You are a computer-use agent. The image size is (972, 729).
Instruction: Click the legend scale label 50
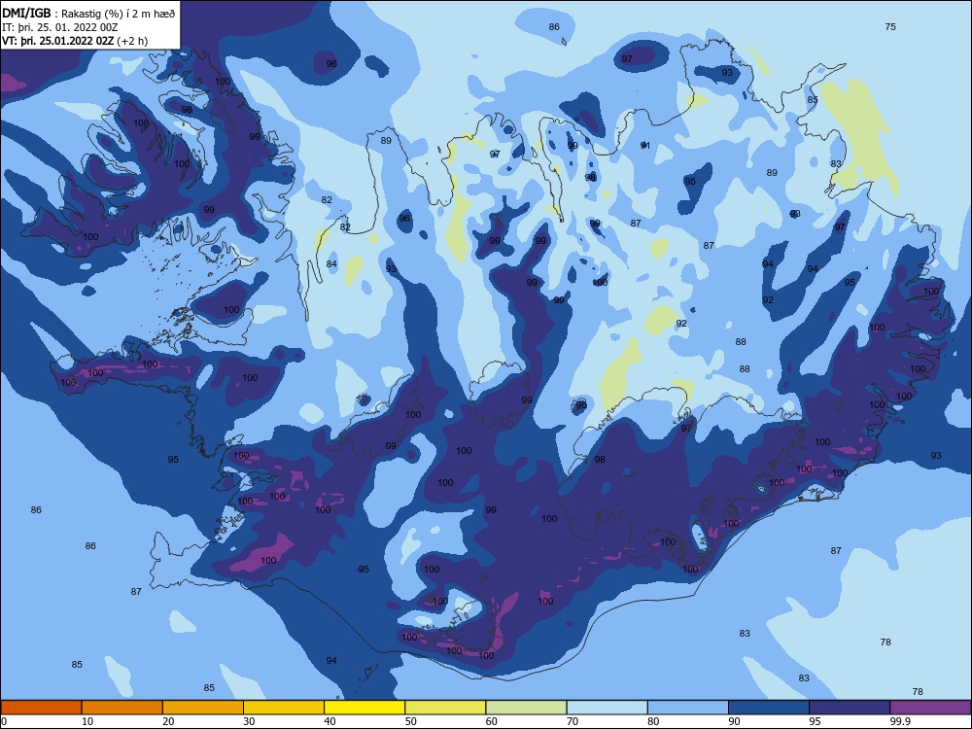point(411,721)
